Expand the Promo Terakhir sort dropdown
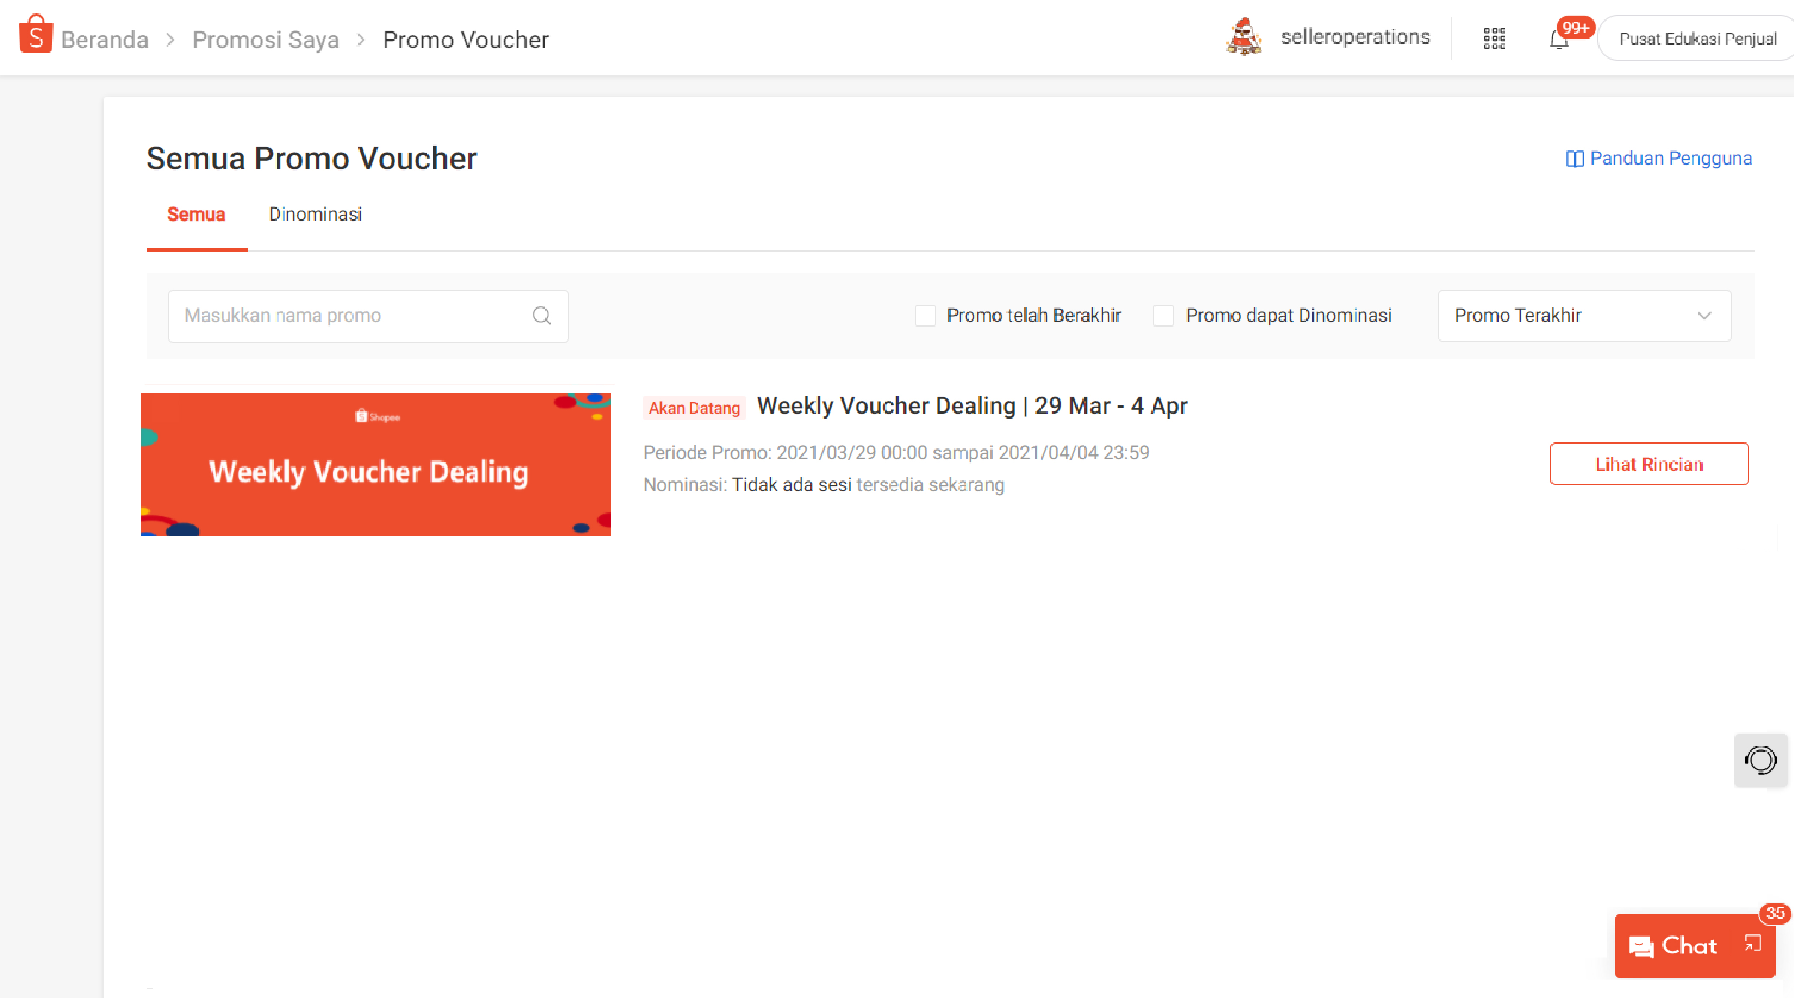The width and height of the screenshot is (1794, 998). (1583, 316)
